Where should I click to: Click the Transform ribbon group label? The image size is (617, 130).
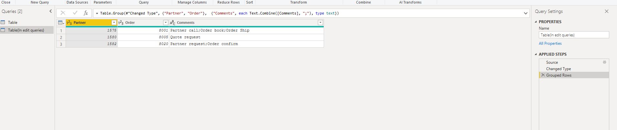tap(298, 2)
